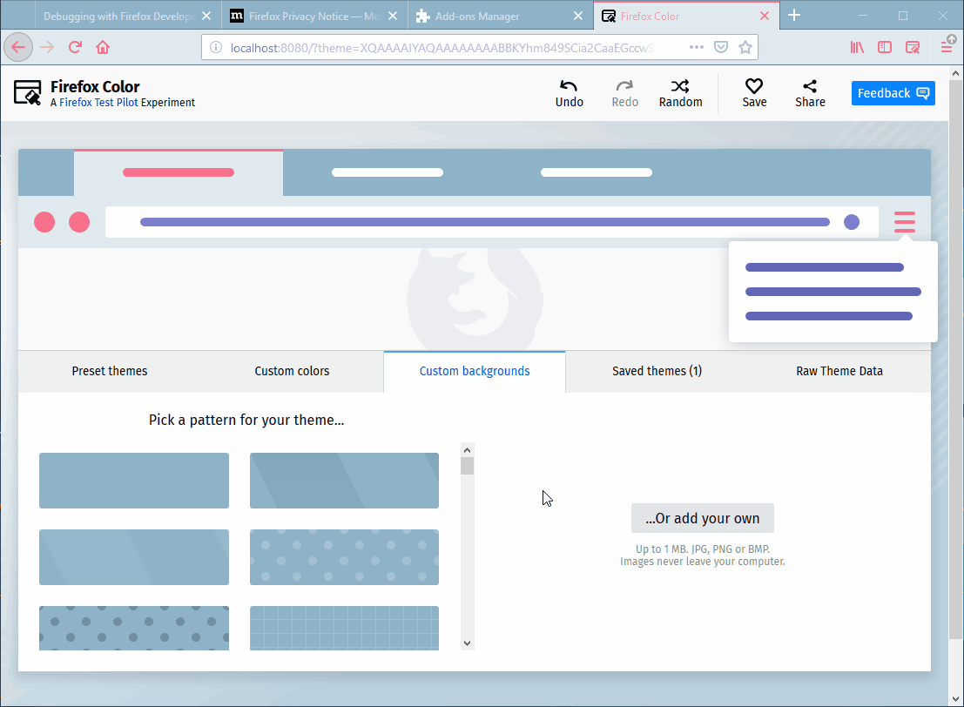The height and width of the screenshot is (707, 964).
Task: Click the page scrollbar down arrow
Action: [x=955, y=699]
